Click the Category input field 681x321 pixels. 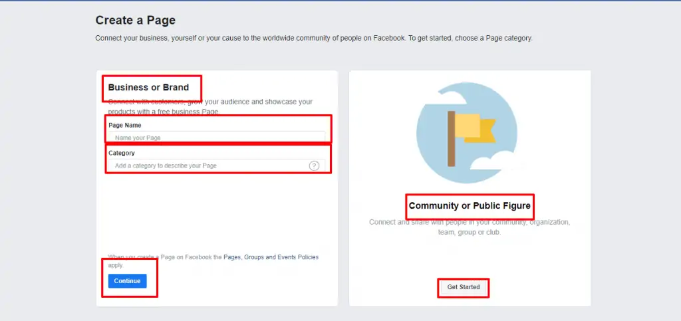click(x=216, y=165)
